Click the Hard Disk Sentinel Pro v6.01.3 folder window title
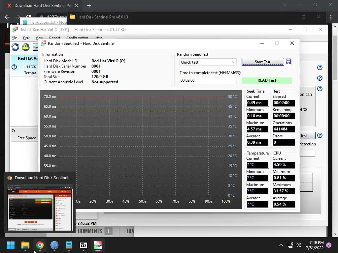The height and width of the screenshot is (253, 338). (102, 17)
